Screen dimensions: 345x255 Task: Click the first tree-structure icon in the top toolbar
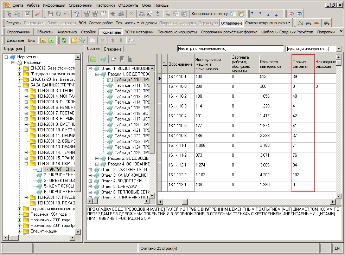pos(9,14)
